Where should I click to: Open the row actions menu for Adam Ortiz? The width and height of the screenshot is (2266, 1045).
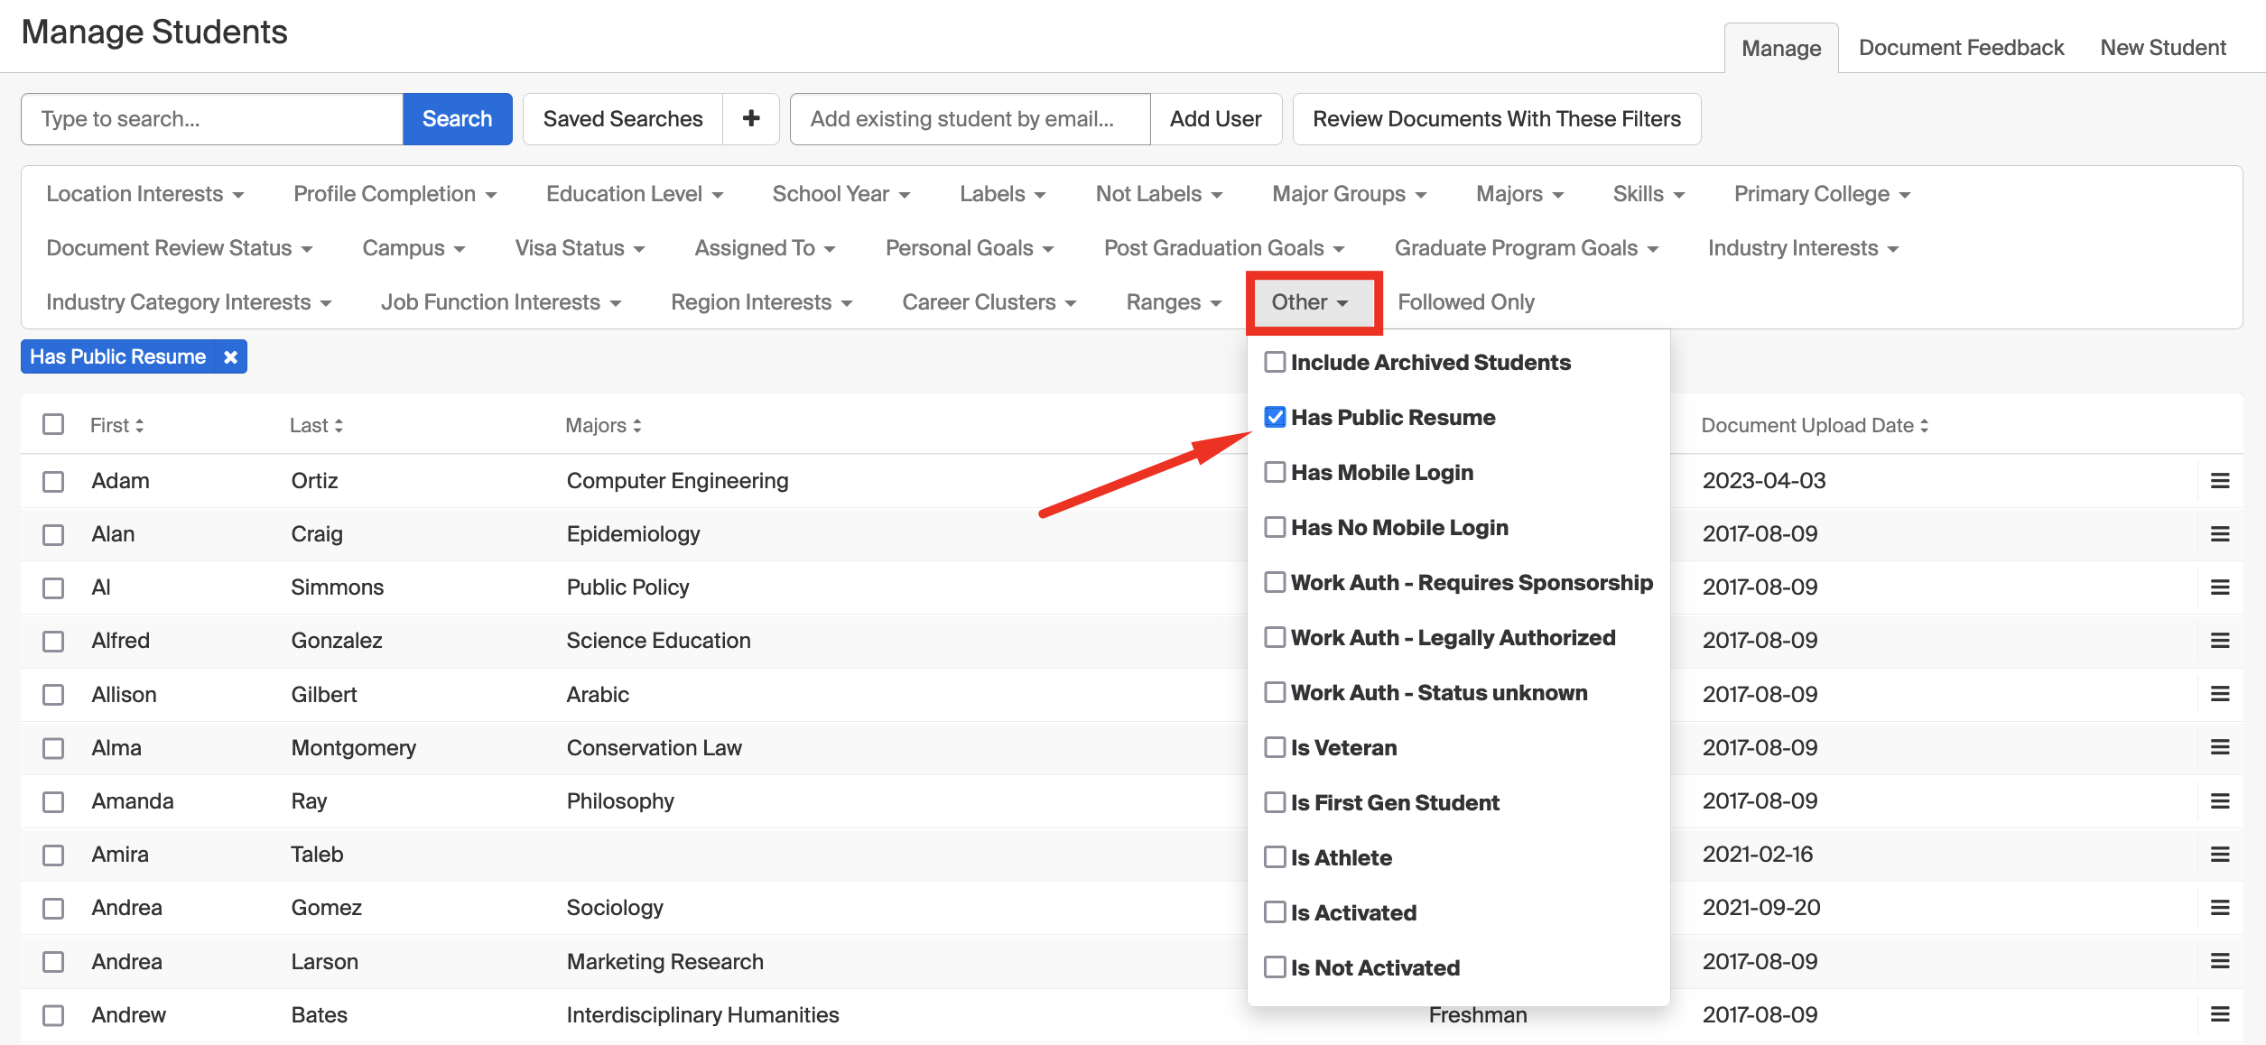point(2221,480)
